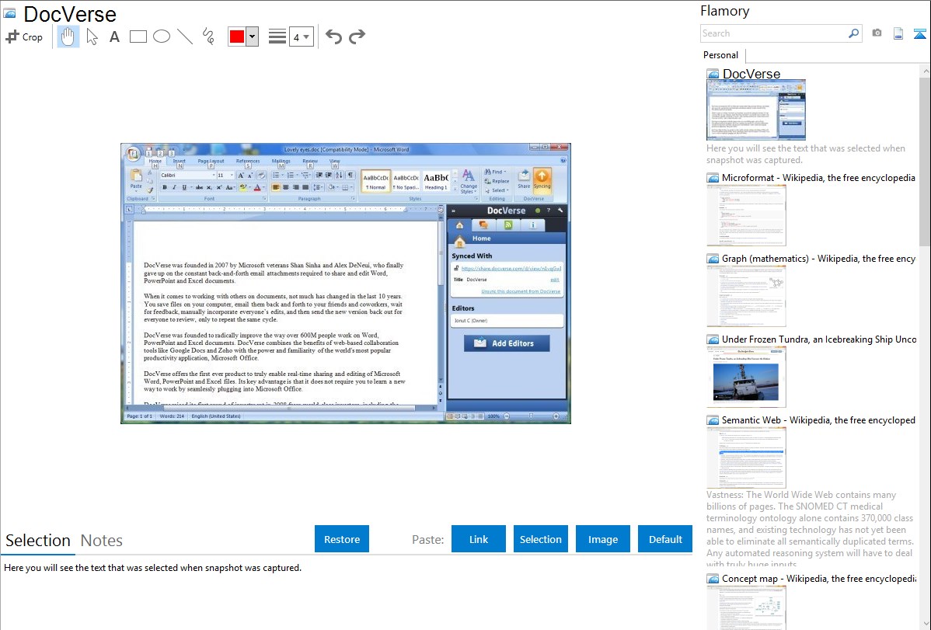Open the Mailings ribbon tab
The image size is (931, 630).
coord(281,161)
